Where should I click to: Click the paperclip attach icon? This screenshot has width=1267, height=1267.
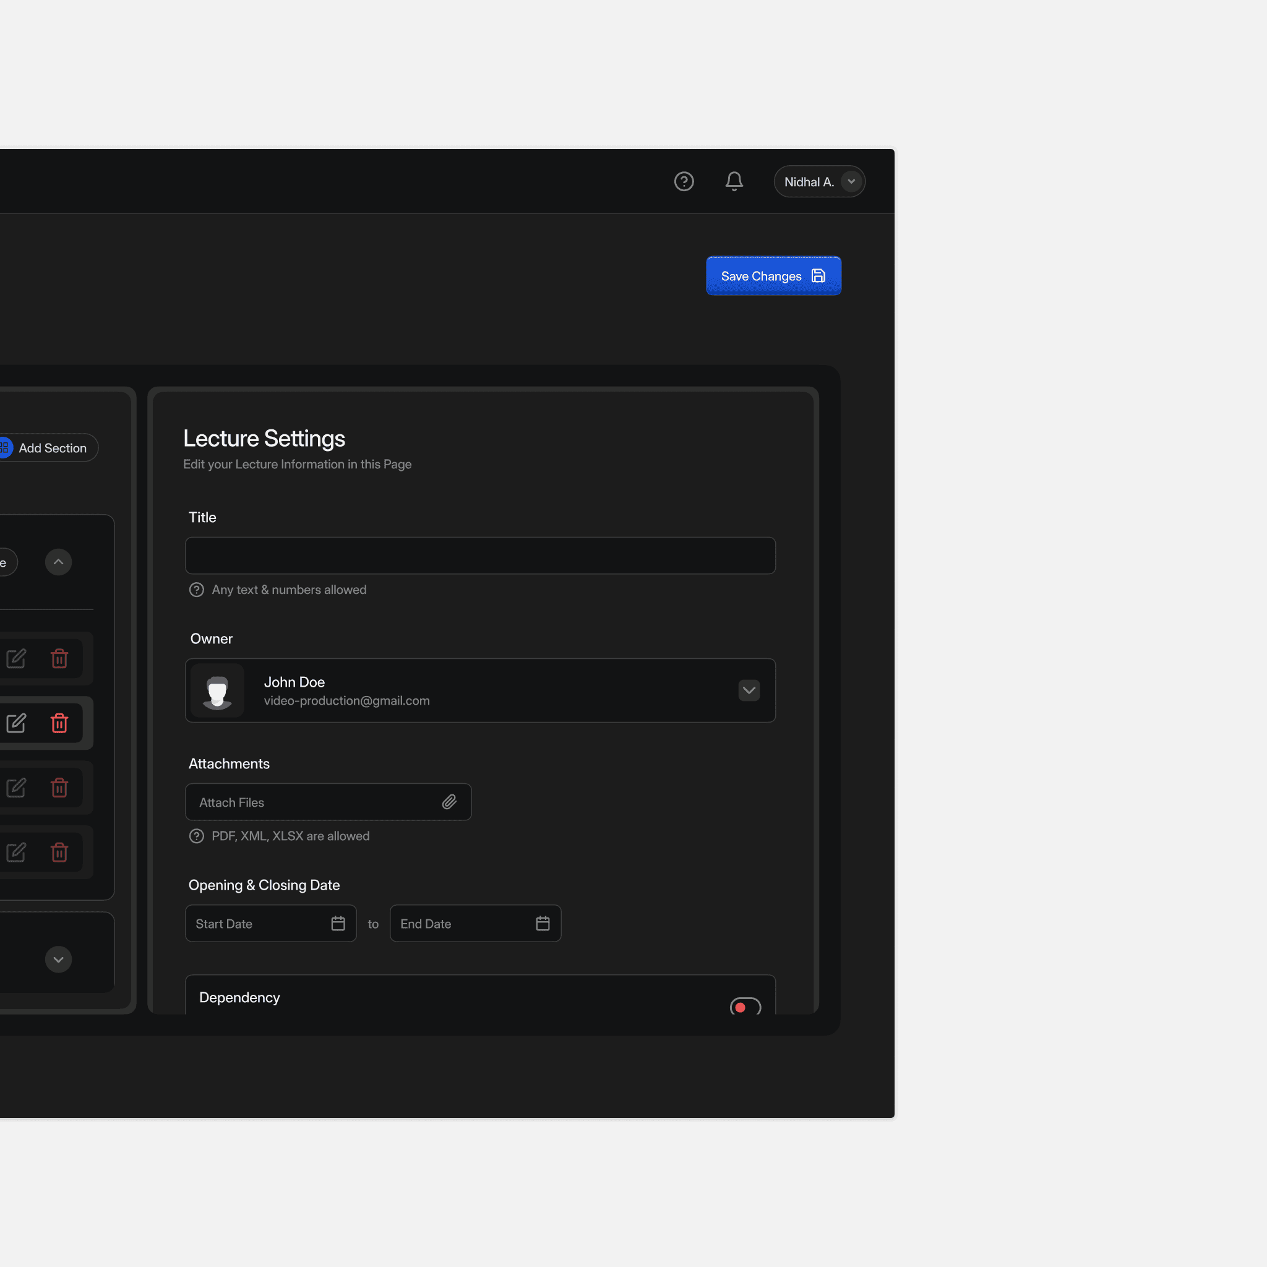pyautogui.click(x=449, y=802)
